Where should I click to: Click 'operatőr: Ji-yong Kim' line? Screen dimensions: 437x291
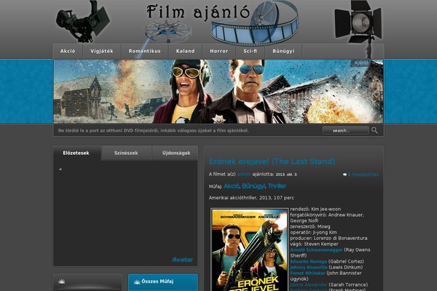click(x=313, y=232)
